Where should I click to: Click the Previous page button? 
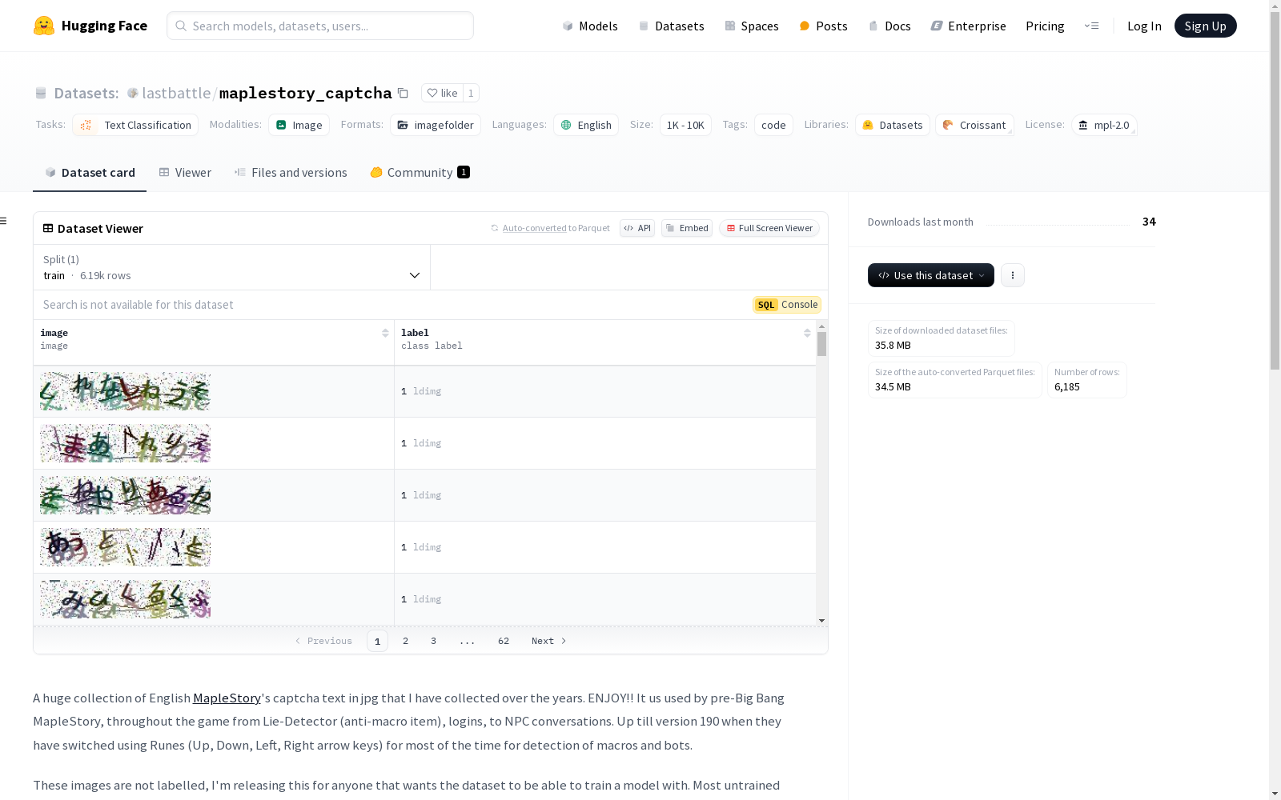point(323,641)
